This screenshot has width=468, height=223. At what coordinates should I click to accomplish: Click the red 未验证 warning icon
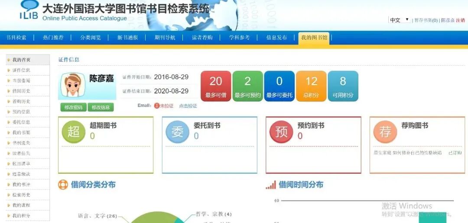157,106
